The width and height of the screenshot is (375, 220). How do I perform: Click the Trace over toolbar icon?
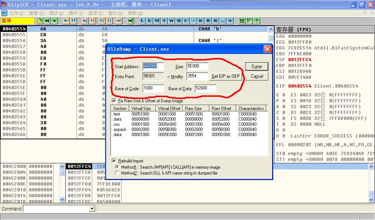(109, 21)
